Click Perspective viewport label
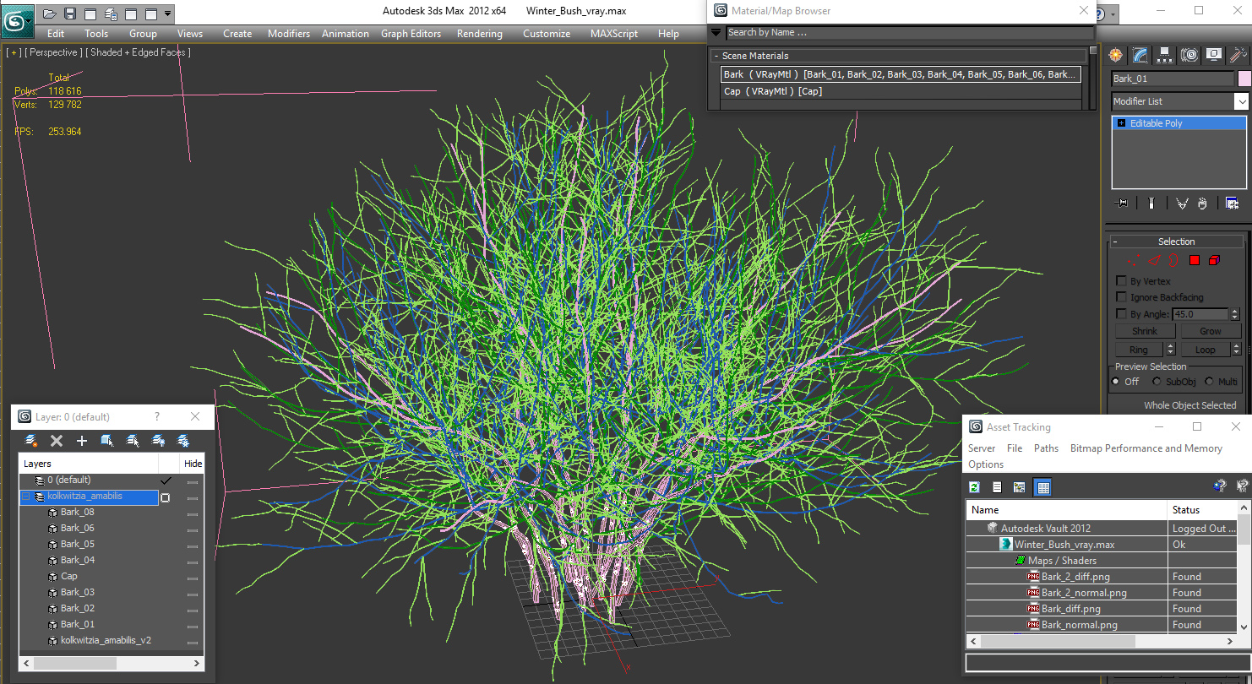 (53, 52)
